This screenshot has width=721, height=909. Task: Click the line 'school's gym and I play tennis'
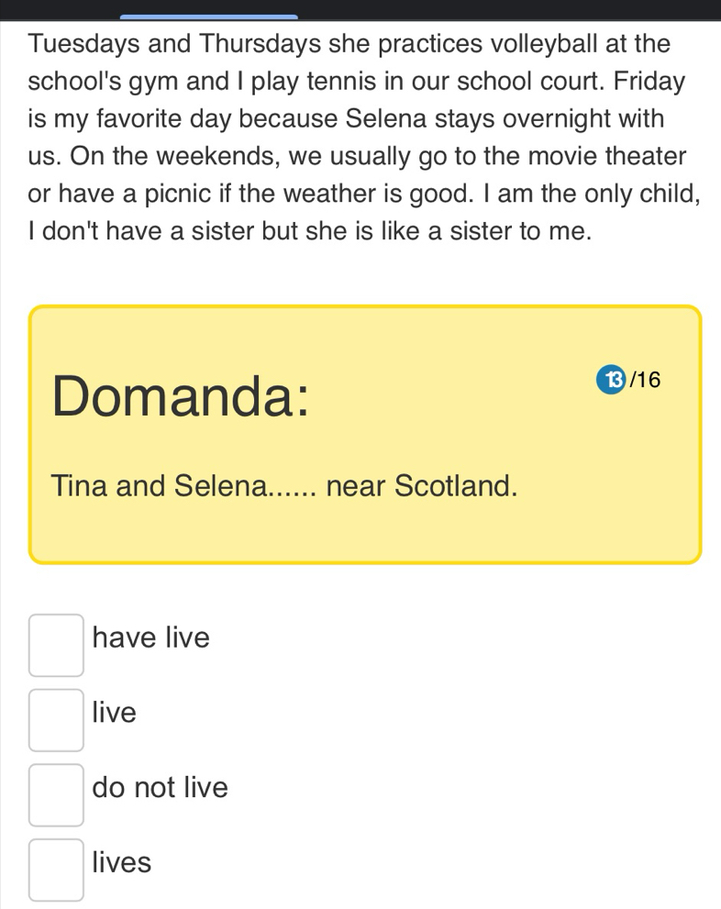pyautogui.click(x=357, y=81)
